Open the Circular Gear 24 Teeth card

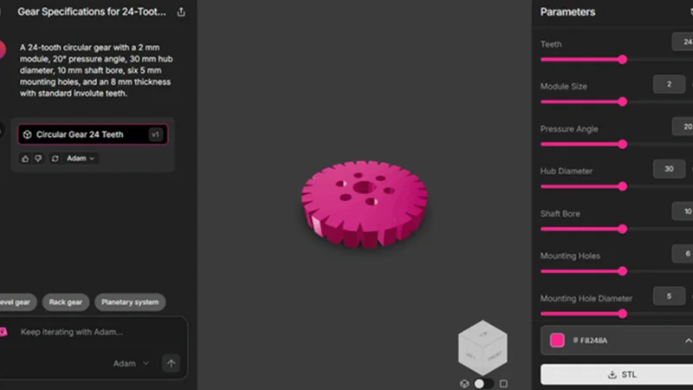click(x=93, y=134)
